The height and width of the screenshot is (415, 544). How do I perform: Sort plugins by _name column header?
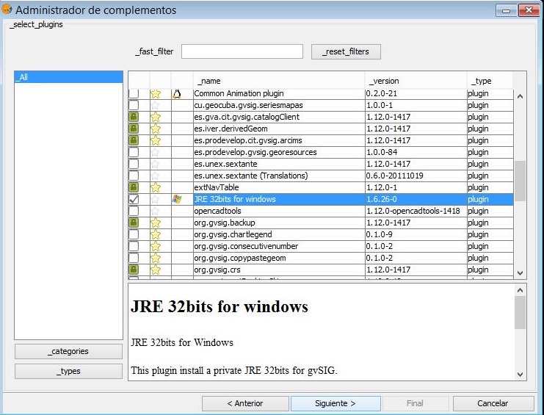tap(279, 81)
